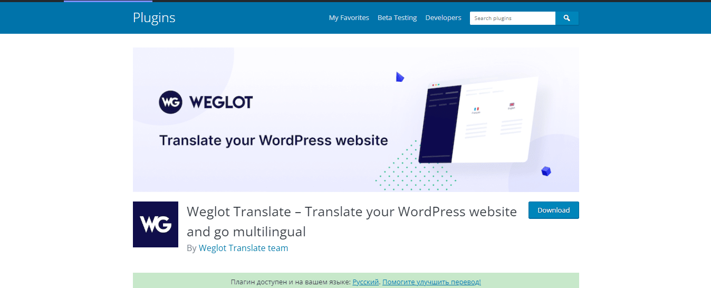Click the Weglot WG plugin icon
This screenshot has height=288, width=711.
coord(156,225)
